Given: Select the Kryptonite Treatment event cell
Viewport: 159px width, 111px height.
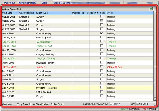Looking at the screenshot, I should pyautogui.click(x=54, y=88).
